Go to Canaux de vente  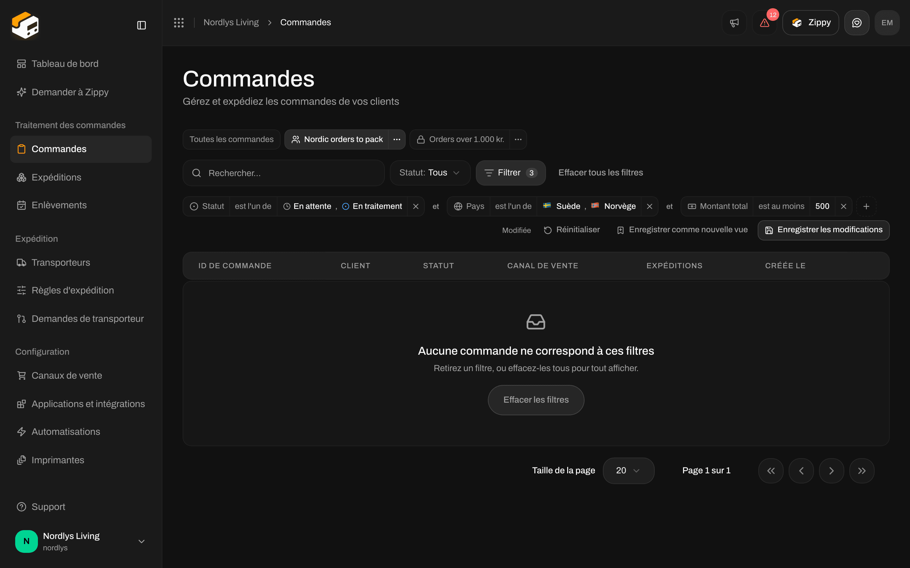point(81,376)
